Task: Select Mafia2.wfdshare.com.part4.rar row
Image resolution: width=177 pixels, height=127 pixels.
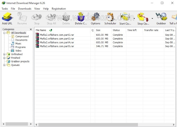Action: 105,42
